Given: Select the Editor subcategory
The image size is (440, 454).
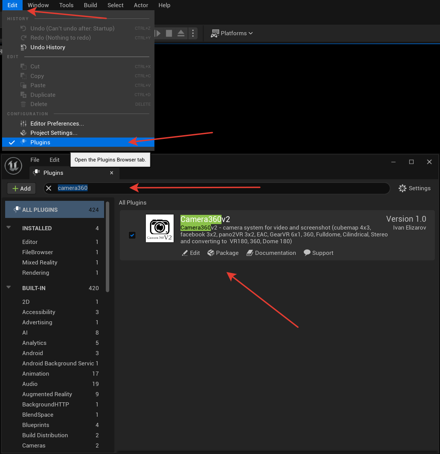Looking at the screenshot, I should coord(55,242).
